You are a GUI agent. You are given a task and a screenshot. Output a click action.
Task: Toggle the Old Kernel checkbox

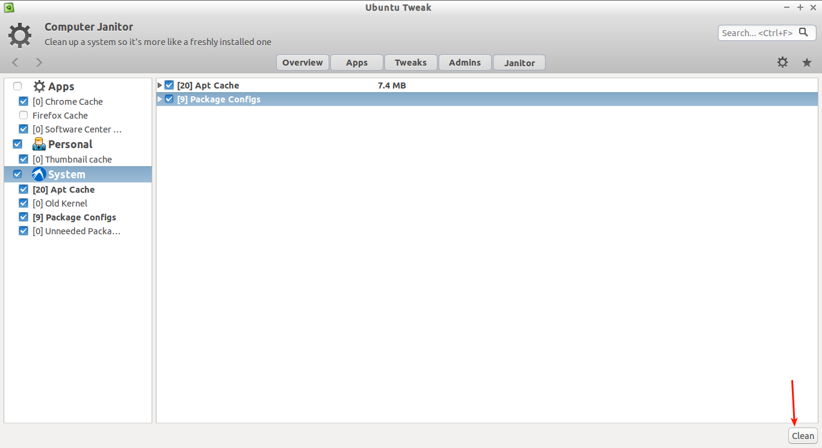tap(23, 203)
